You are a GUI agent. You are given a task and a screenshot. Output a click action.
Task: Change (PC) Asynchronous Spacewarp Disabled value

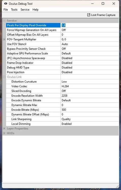tap(90, 58)
